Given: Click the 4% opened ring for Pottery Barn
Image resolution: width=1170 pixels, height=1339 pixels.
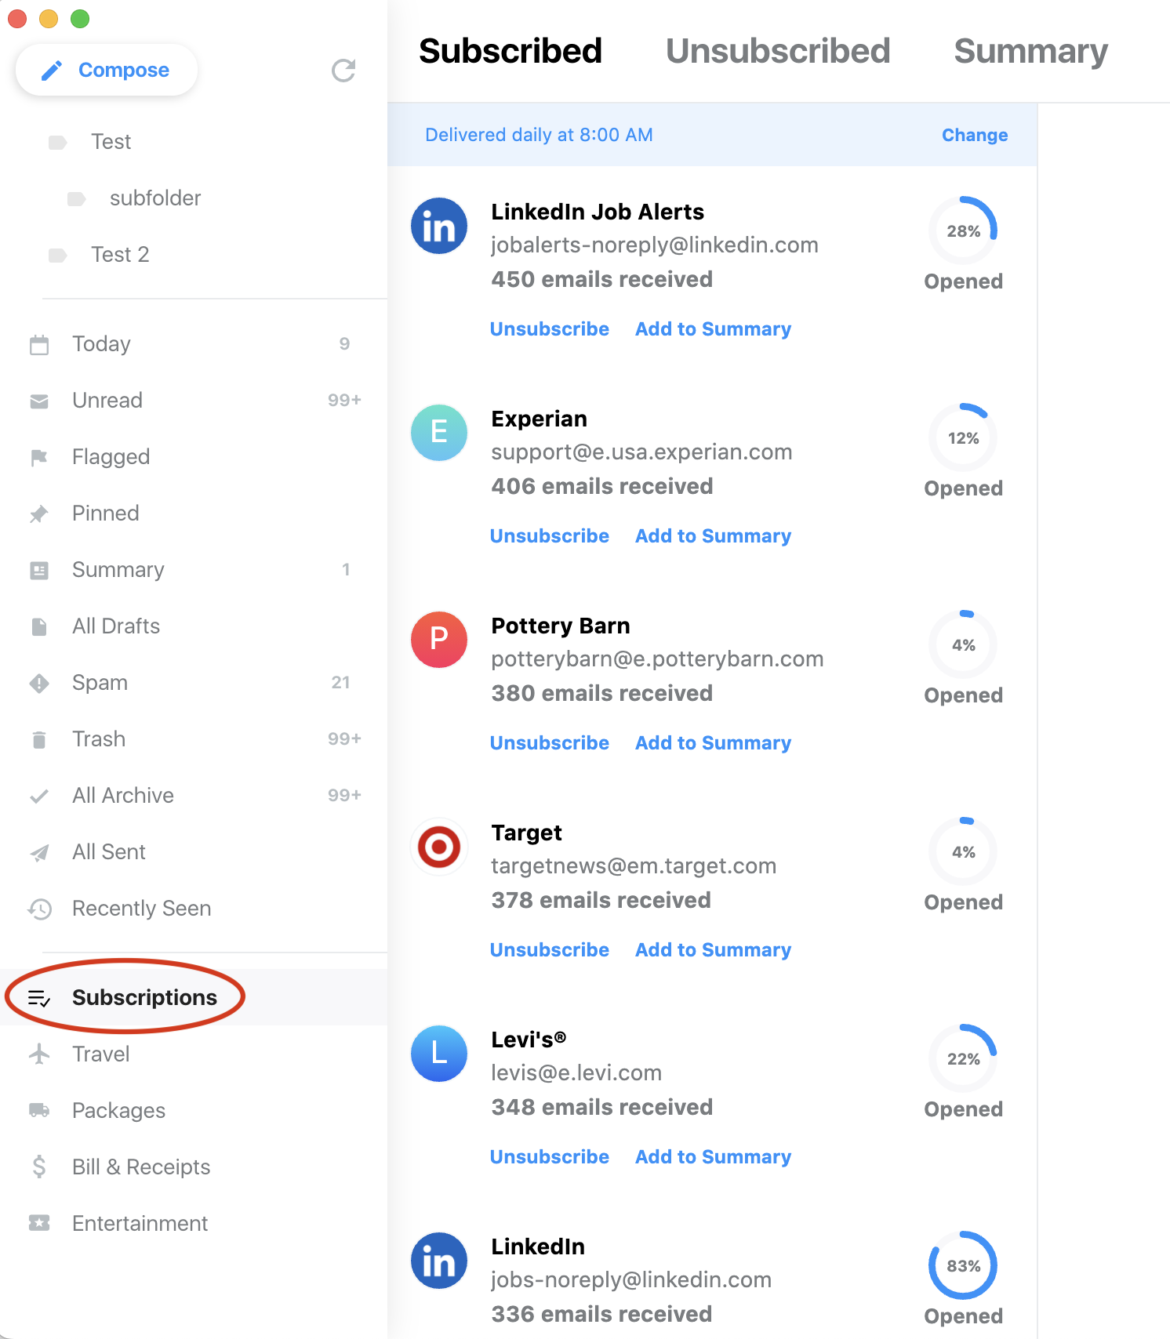Looking at the screenshot, I should (963, 644).
